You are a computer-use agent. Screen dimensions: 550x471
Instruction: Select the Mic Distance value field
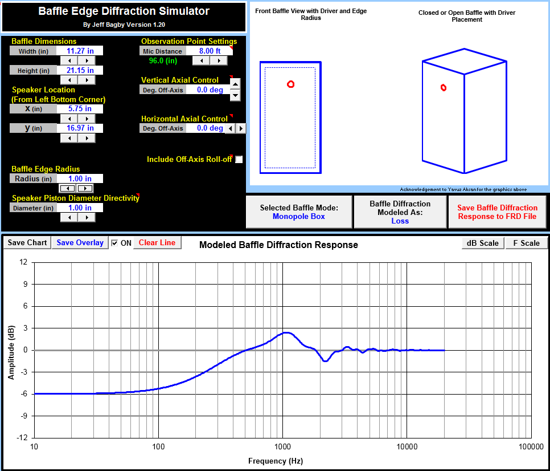point(210,51)
